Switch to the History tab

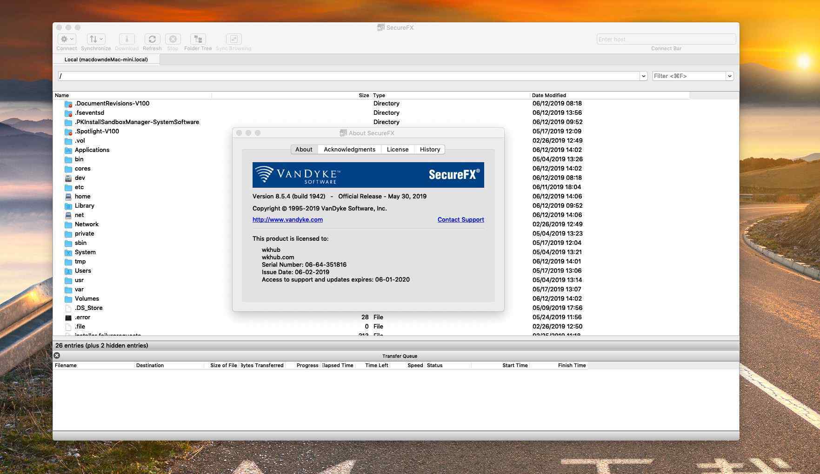click(430, 149)
